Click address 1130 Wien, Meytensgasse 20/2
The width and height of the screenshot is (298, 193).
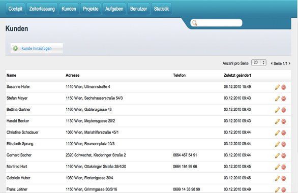pos(91,121)
